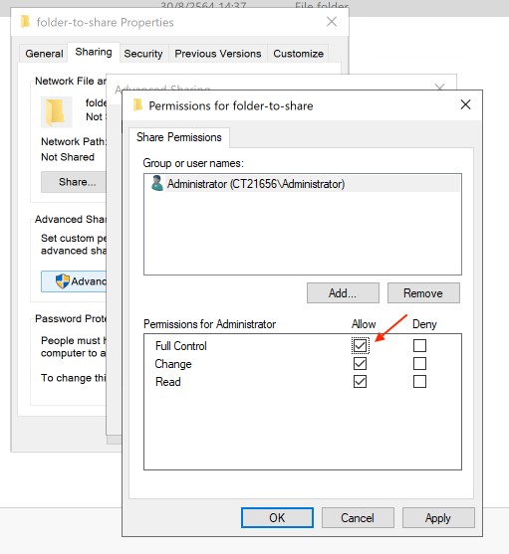The width and height of the screenshot is (509, 554).
Task: Close the Permissions for folder-to-share dialog
Action: 465,104
